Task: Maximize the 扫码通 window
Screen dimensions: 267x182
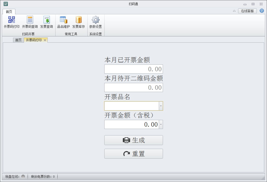Action: [253, 4]
